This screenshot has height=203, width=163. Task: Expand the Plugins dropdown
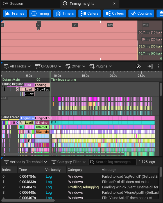101,66
